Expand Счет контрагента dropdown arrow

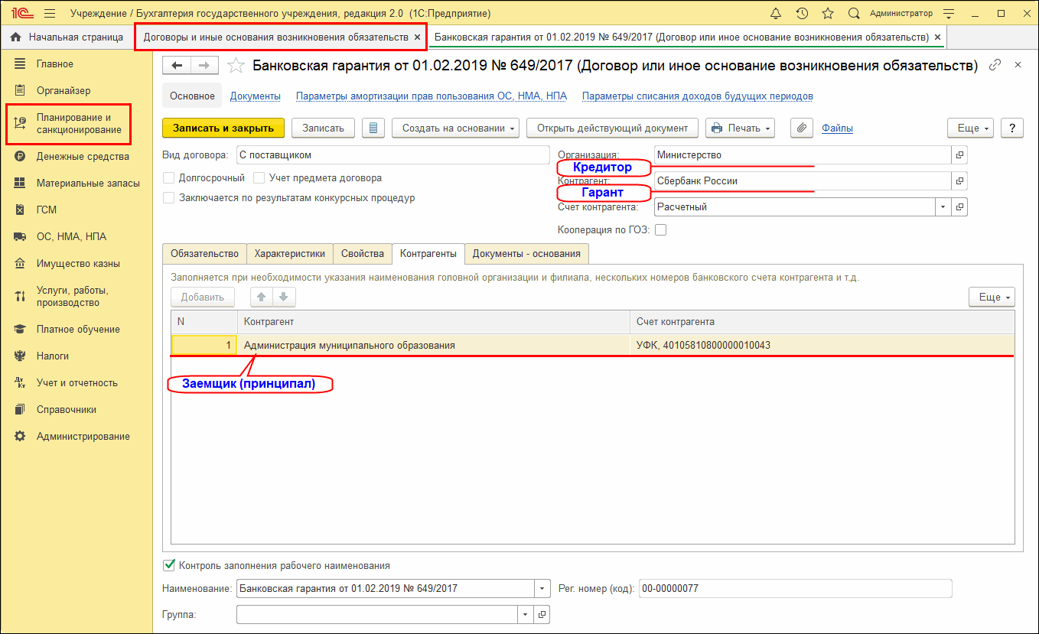tap(943, 207)
